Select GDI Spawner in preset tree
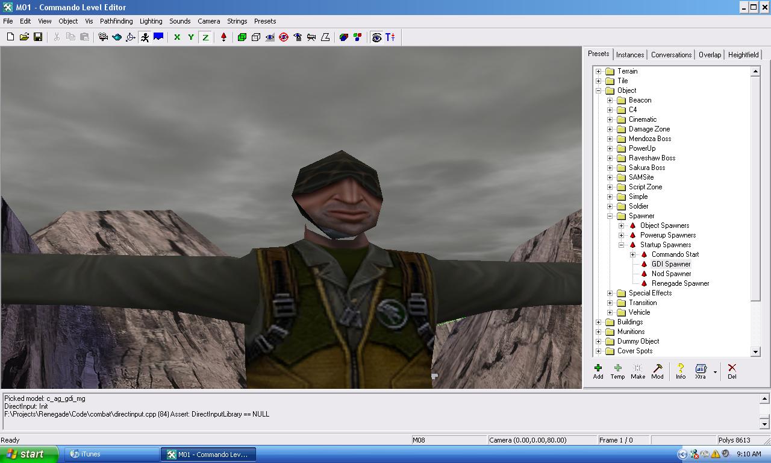Image resolution: width=771 pixels, height=463 pixels. pos(671,264)
